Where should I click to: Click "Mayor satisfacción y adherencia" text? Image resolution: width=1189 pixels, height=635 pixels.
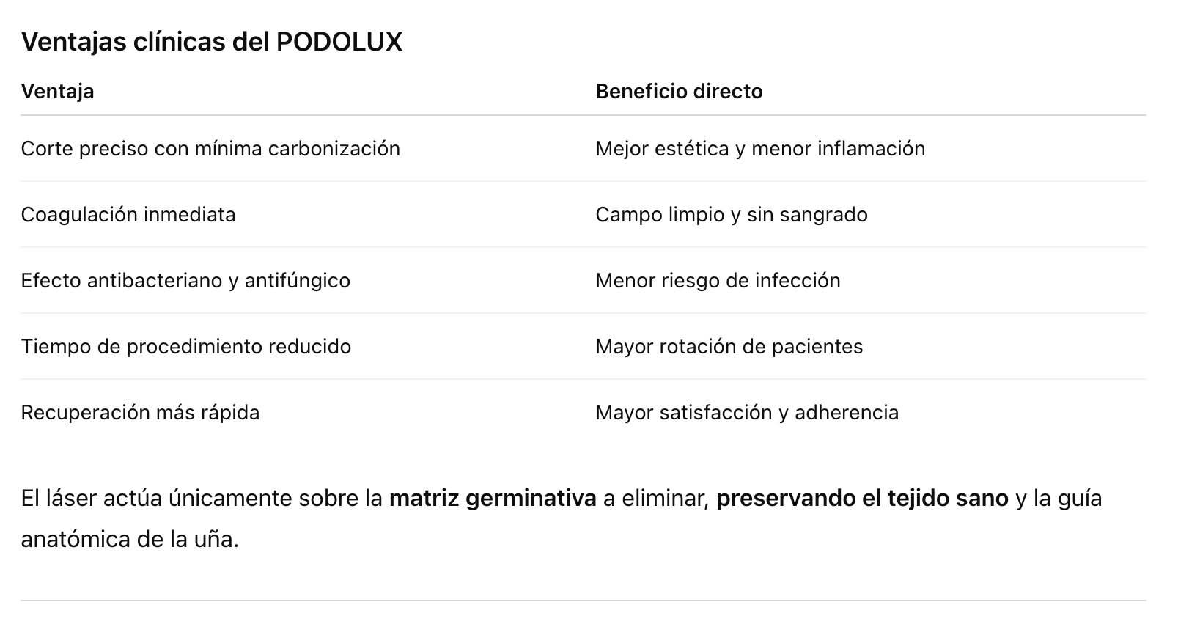(x=747, y=413)
